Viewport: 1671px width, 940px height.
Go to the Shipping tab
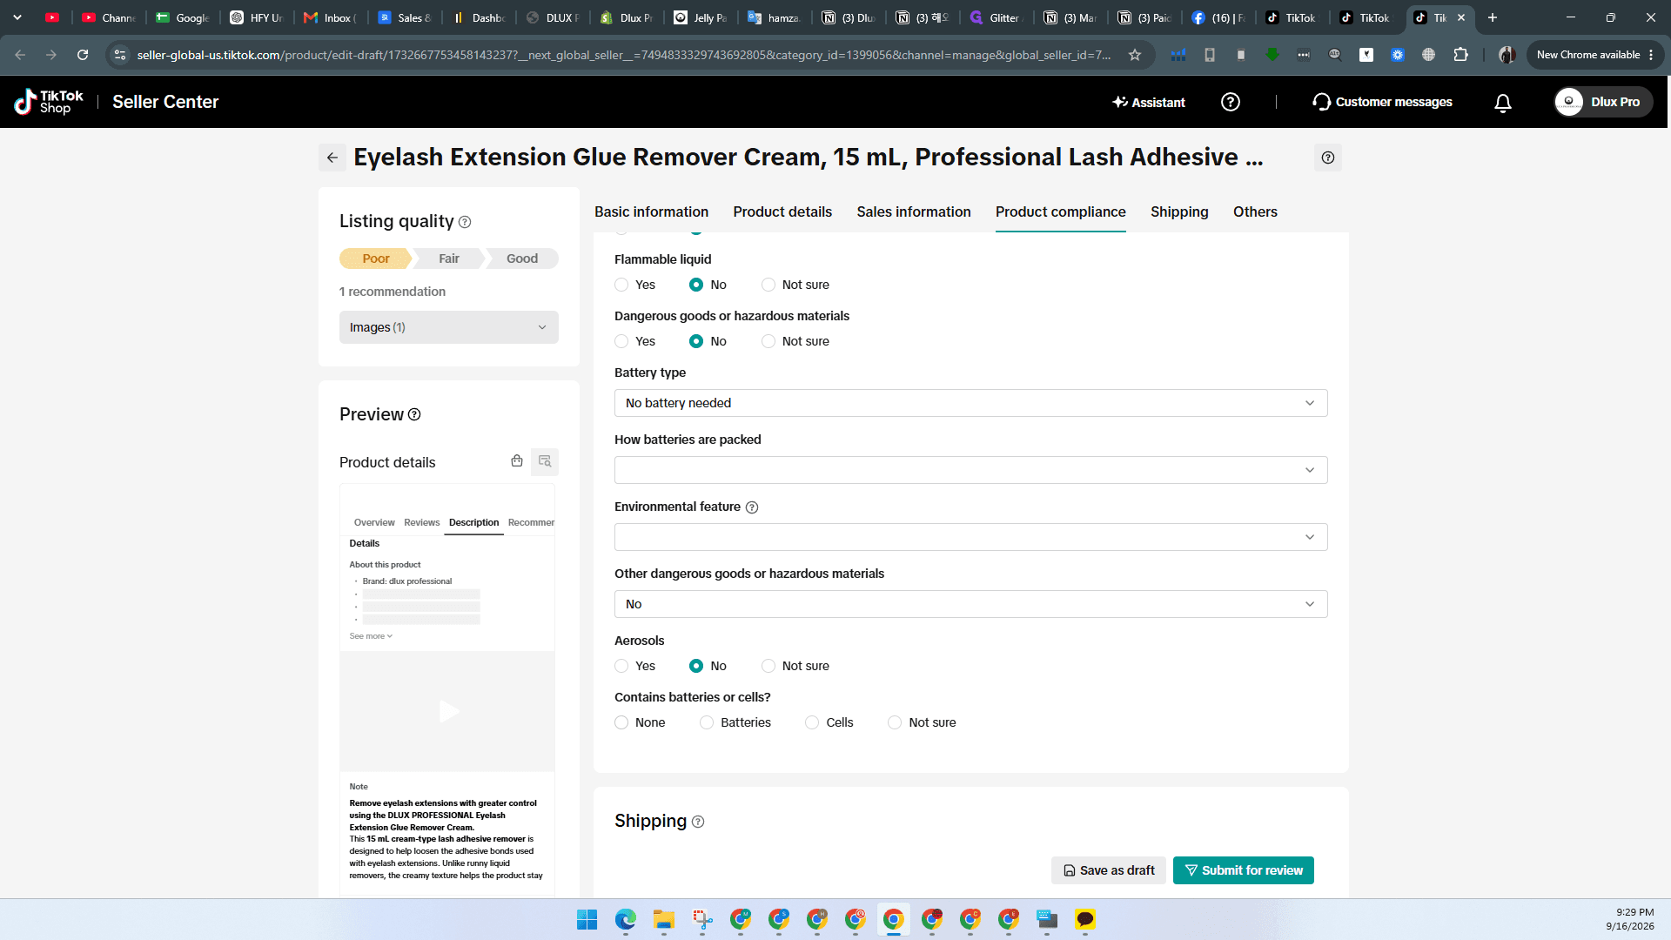pyautogui.click(x=1178, y=211)
